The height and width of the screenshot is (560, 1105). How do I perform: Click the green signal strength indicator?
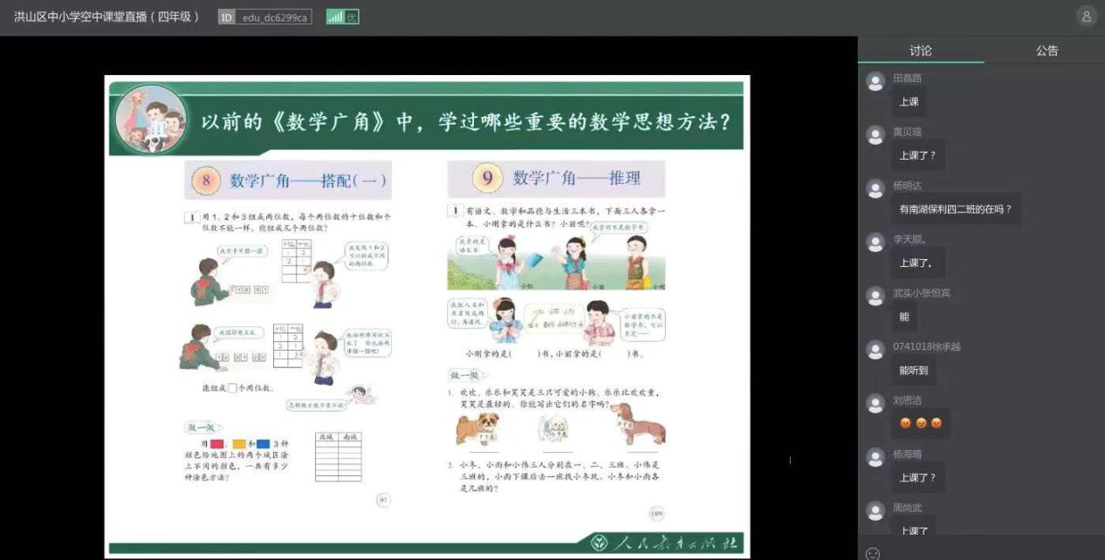pos(342,17)
